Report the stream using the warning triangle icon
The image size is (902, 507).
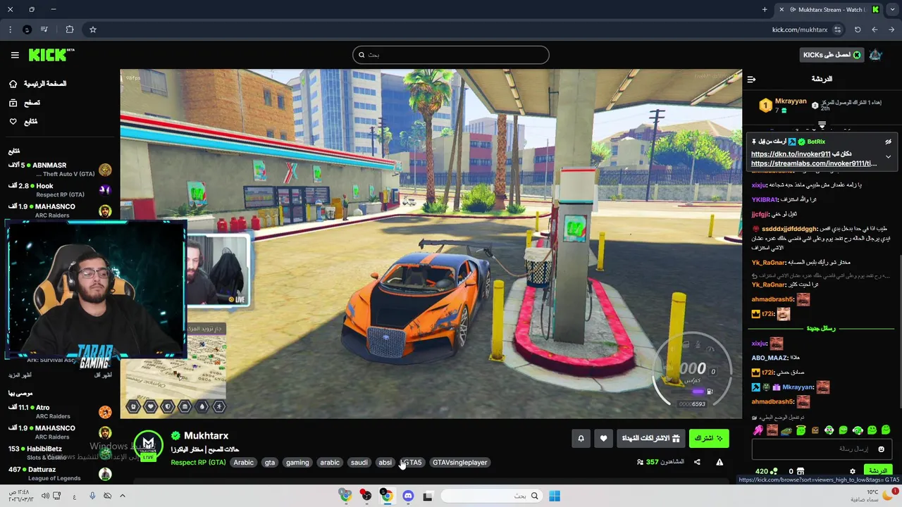719,462
